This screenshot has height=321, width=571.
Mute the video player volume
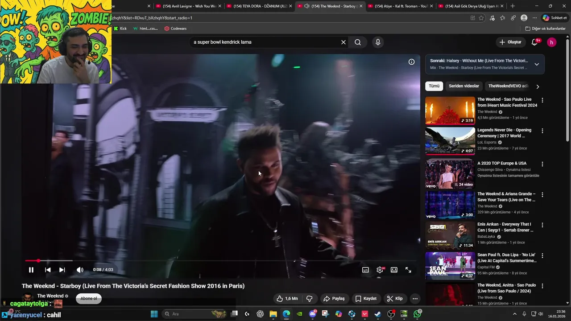pos(80,270)
